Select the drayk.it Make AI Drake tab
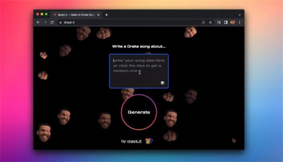This screenshot has height=162, width=283. click(x=76, y=15)
